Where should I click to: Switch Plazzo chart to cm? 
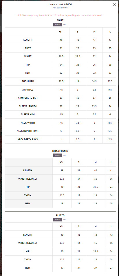(64, 220)
